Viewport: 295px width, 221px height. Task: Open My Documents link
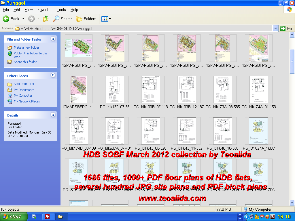[x=24, y=90]
